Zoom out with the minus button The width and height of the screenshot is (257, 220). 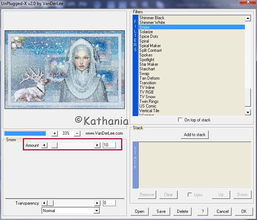[x=77, y=133]
